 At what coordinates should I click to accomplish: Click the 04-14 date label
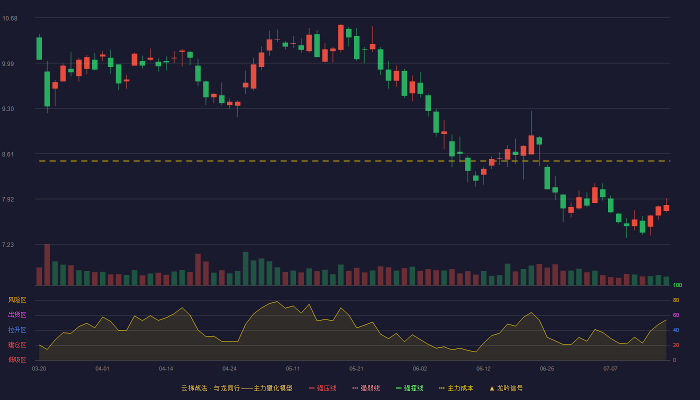(x=166, y=368)
